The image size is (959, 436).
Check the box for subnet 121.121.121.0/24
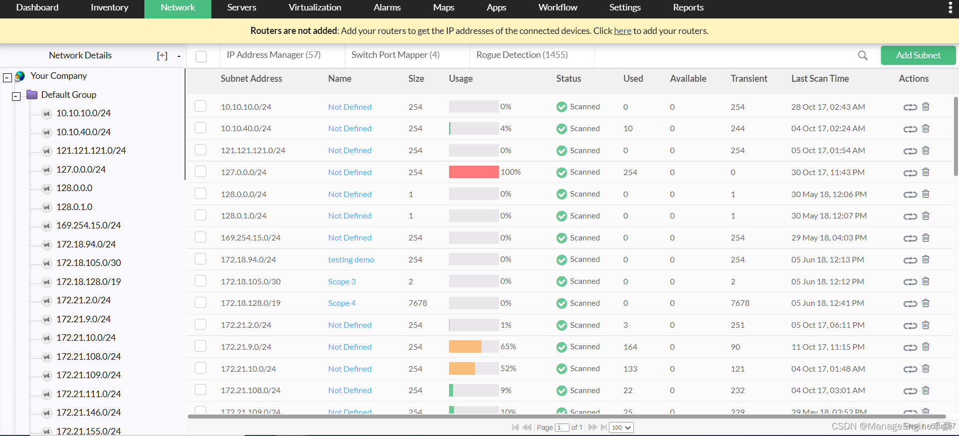pyautogui.click(x=200, y=150)
